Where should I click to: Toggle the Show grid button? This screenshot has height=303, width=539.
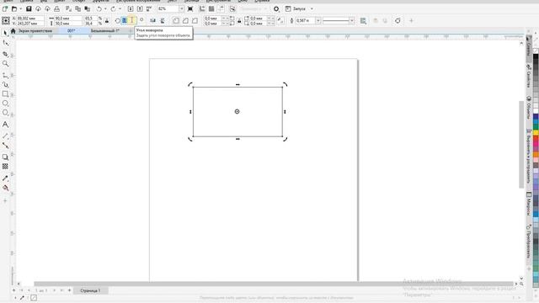click(211, 8)
